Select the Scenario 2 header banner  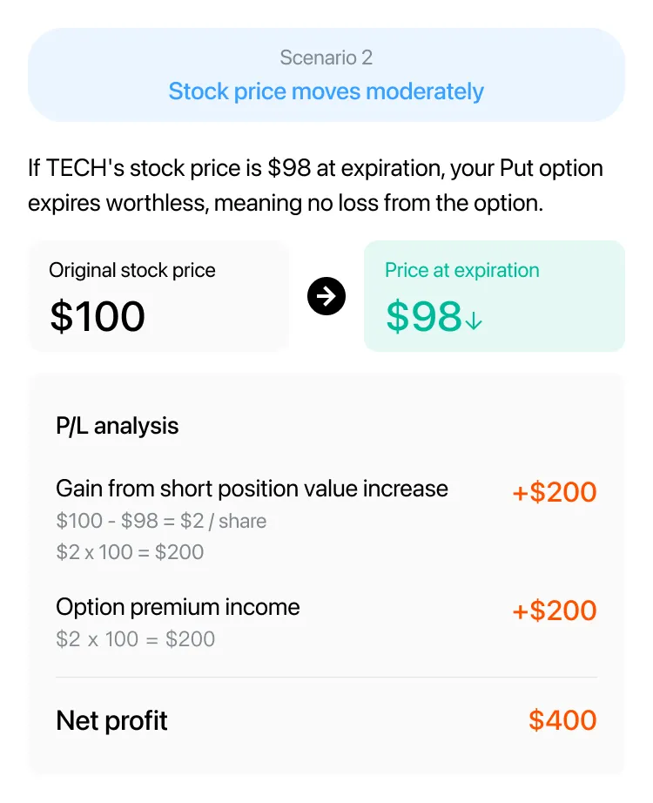326,75
